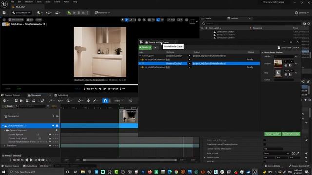This screenshot has height=175, width=312.
Task: Open Sequencer keyframe diamond options
Action: pyautogui.click(x=80, y=101)
